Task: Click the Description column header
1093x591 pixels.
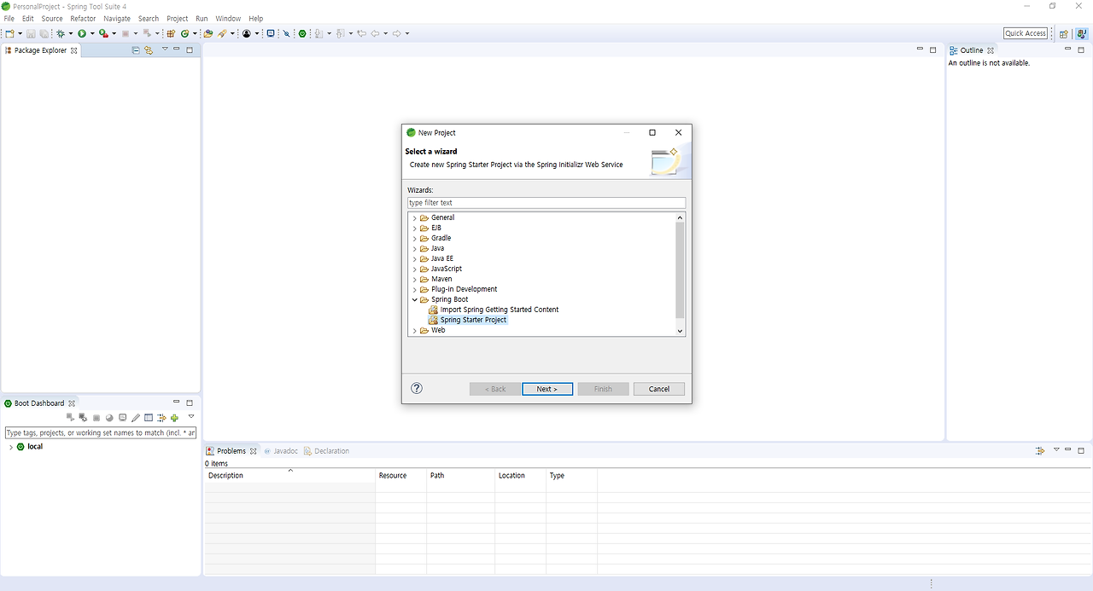Action: (289, 475)
